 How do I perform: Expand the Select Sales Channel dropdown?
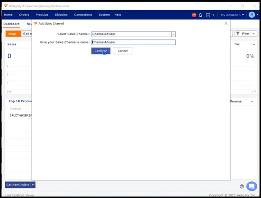point(173,34)
